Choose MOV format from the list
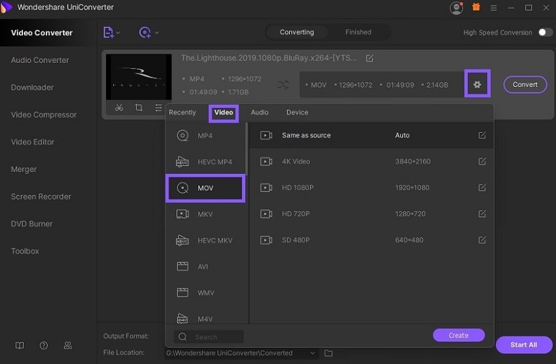Screen dimensions: 556x364 (206, 188)
